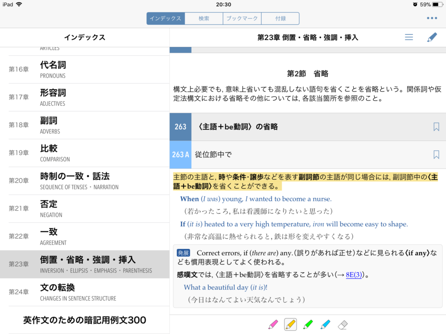The height and width of the screenshot is (334, 446).
Task: Open chapter 16 代名詞 in index
Action: [84, 70]
